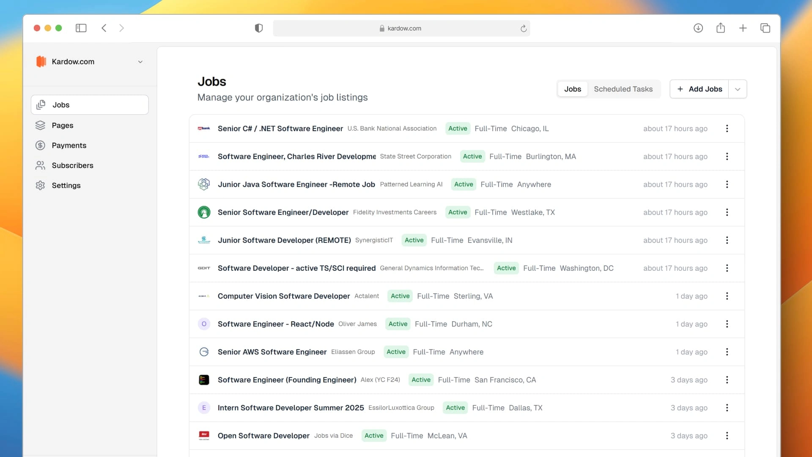
Task: Show tab overview icon in Safari
Action: click(765, 28)
